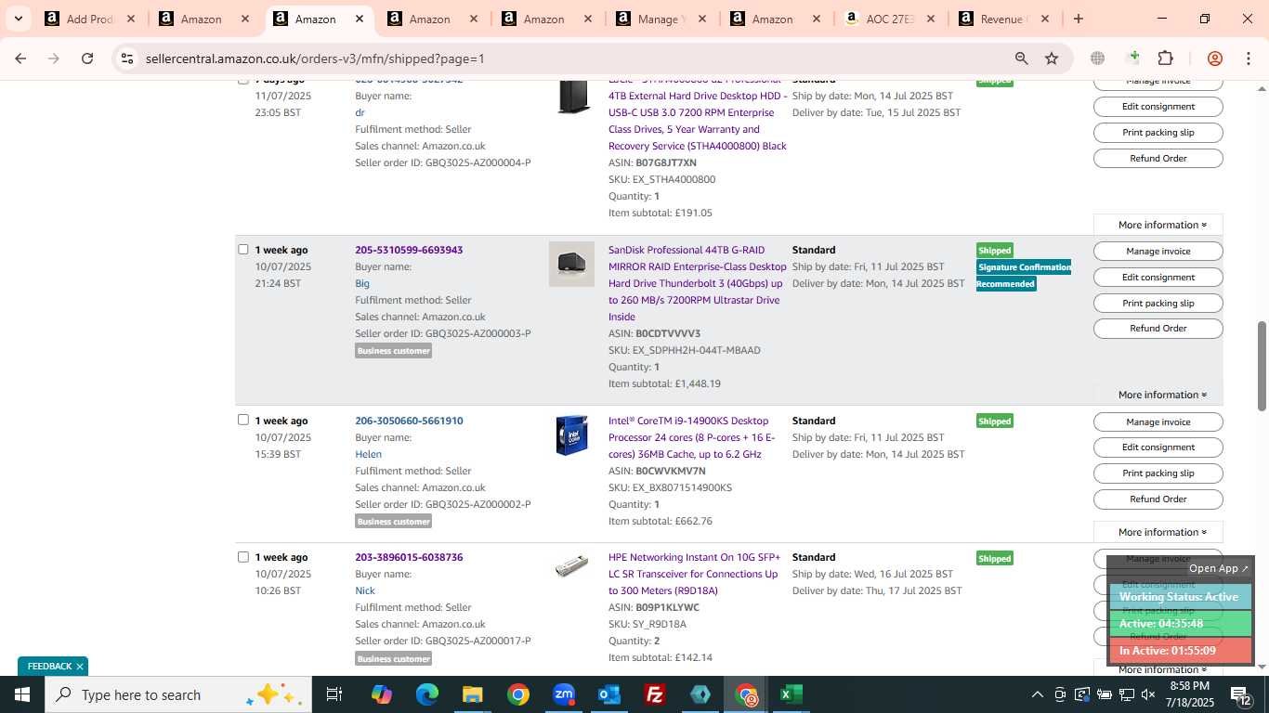Click Manage invoice for the SanDisk order

tap(1158, 251)
